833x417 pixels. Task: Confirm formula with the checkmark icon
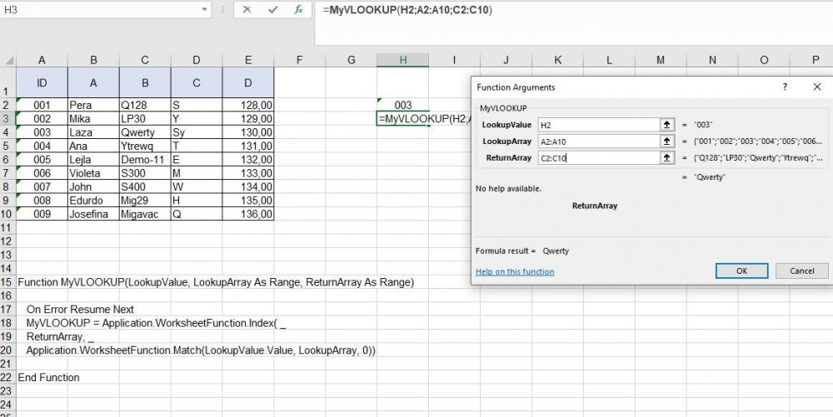[x=273, y=9]
